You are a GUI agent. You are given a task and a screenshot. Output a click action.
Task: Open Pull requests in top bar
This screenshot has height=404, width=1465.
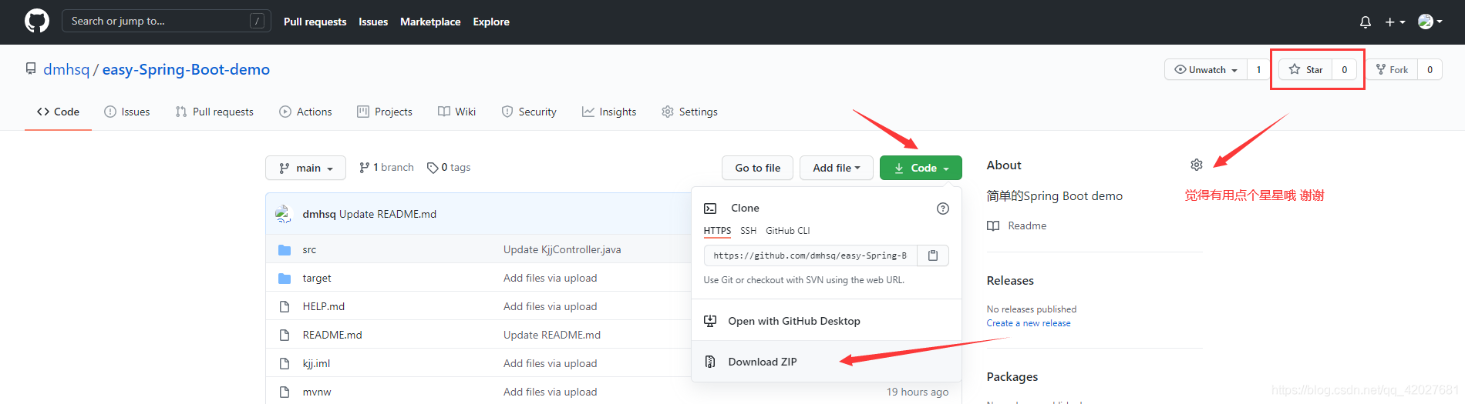pos(315,22)
